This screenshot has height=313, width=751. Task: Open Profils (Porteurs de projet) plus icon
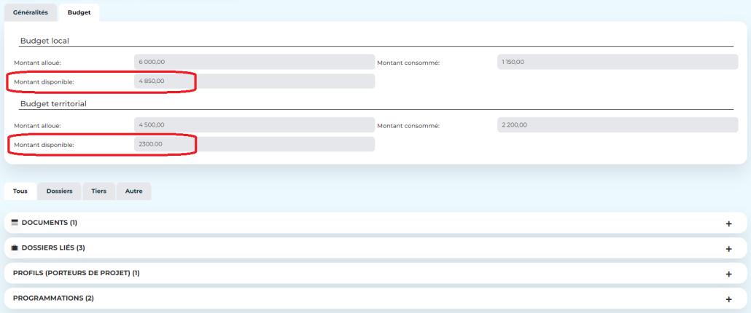click(x=728, y=274)
